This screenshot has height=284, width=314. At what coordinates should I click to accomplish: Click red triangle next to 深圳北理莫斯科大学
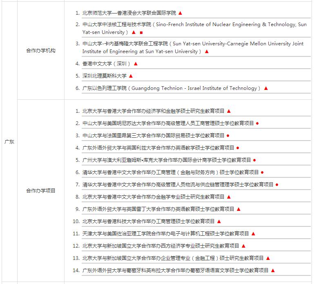131,76
